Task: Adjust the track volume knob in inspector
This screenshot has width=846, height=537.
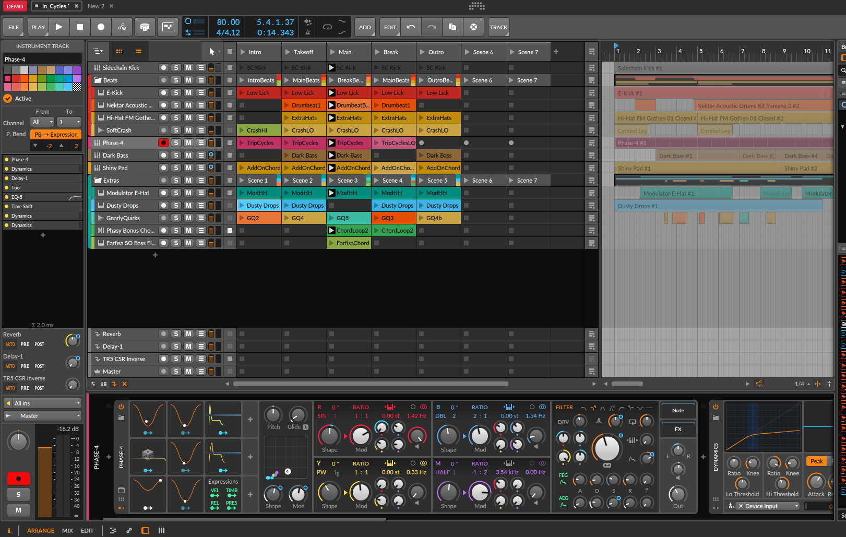Action: pos(19,441)
